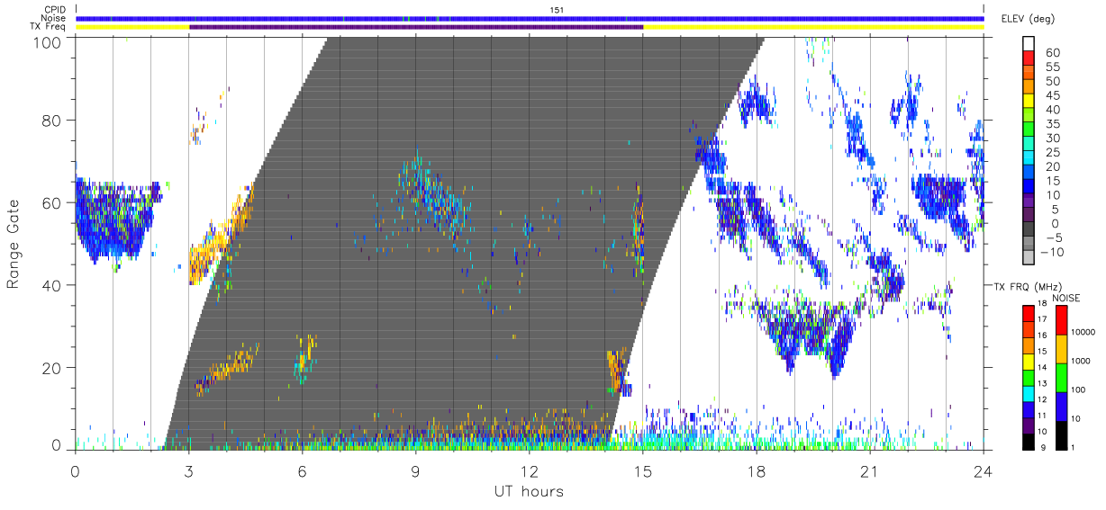Viewport: 1106px width, 510px height.
Task: Pick the red 55-60 segment of ELEV colorbar
Action: click(x=1029, y=58)
